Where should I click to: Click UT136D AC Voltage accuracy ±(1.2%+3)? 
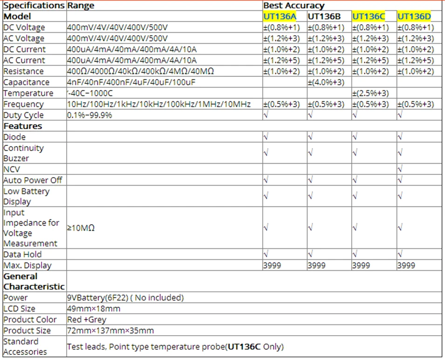(x=416, y=38)
